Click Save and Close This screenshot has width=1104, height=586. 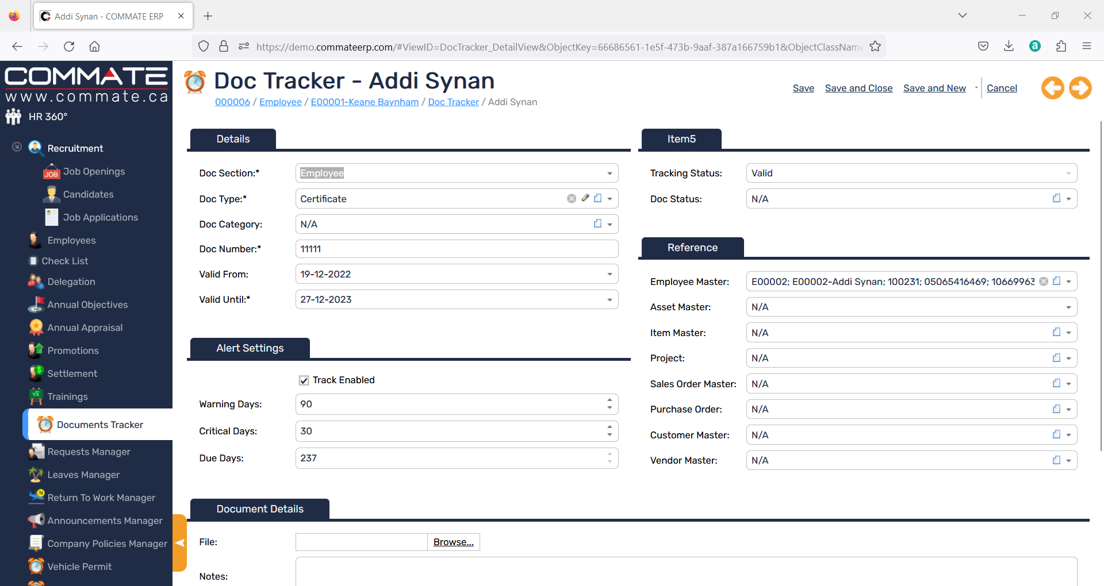click(858, 88)
